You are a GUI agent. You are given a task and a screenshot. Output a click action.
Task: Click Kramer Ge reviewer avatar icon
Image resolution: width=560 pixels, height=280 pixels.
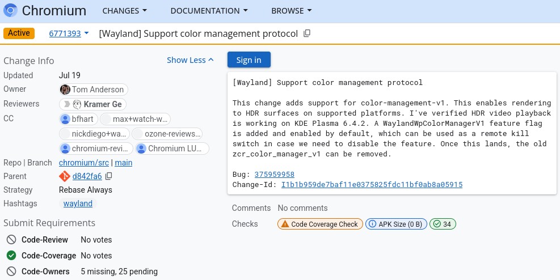pos(77,104)
